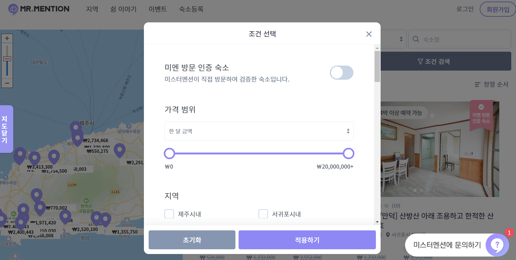This screenshot has height=260, width=516.
Task: Click the MR.MENTION logo
Action: [x=39, y=9]
